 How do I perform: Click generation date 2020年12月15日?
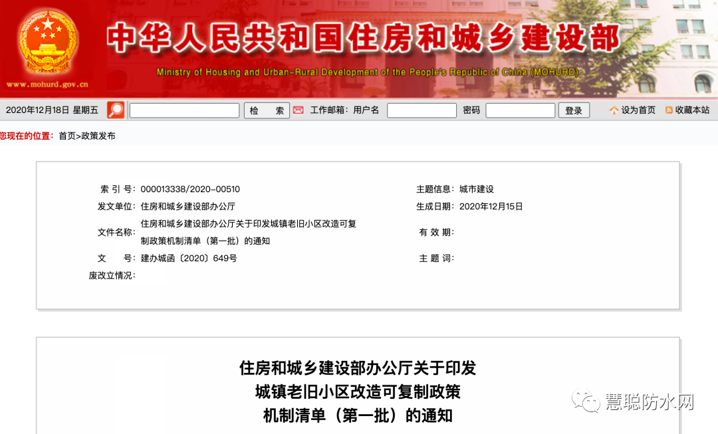[491, 207]
